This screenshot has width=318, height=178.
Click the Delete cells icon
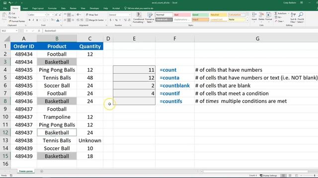261,15
